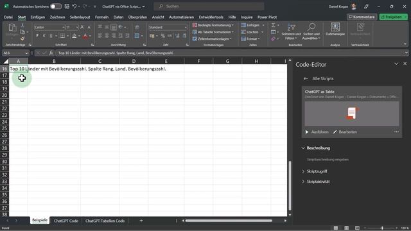Viewport: 411px width, 231px height.
Task: Click the clear eraser icon
Action: coord(274,38)
